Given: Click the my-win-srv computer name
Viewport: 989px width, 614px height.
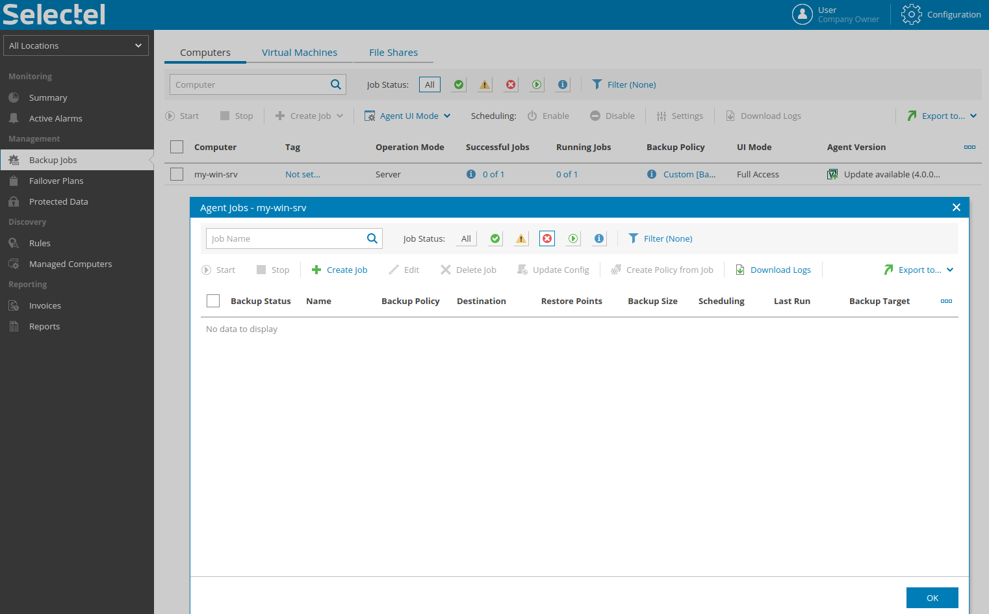Looking at the screenshot, I should 216,174.
